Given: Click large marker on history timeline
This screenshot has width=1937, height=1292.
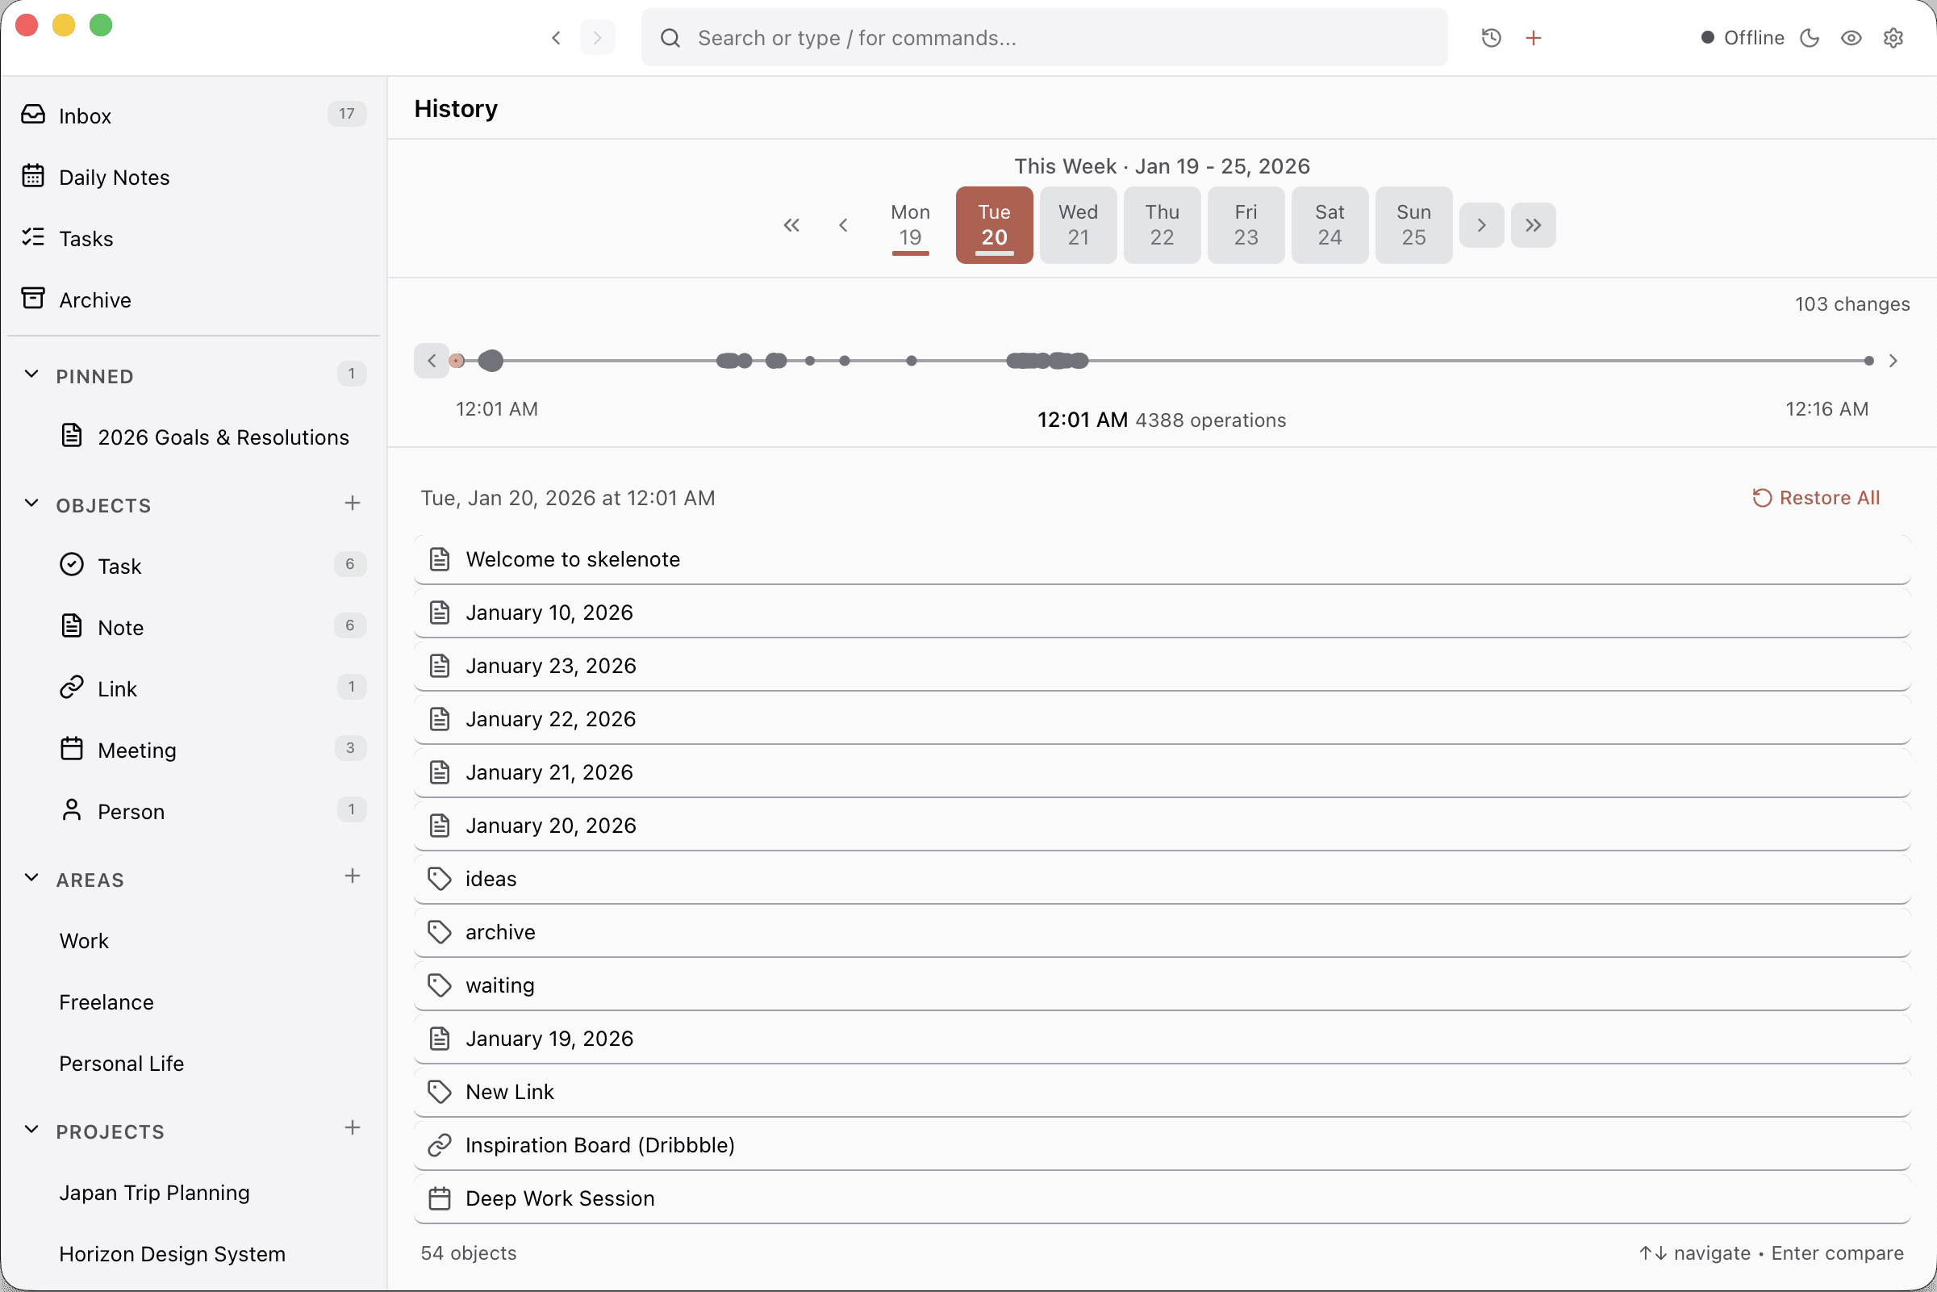Looking at the screenshot, I should [491, 361].
